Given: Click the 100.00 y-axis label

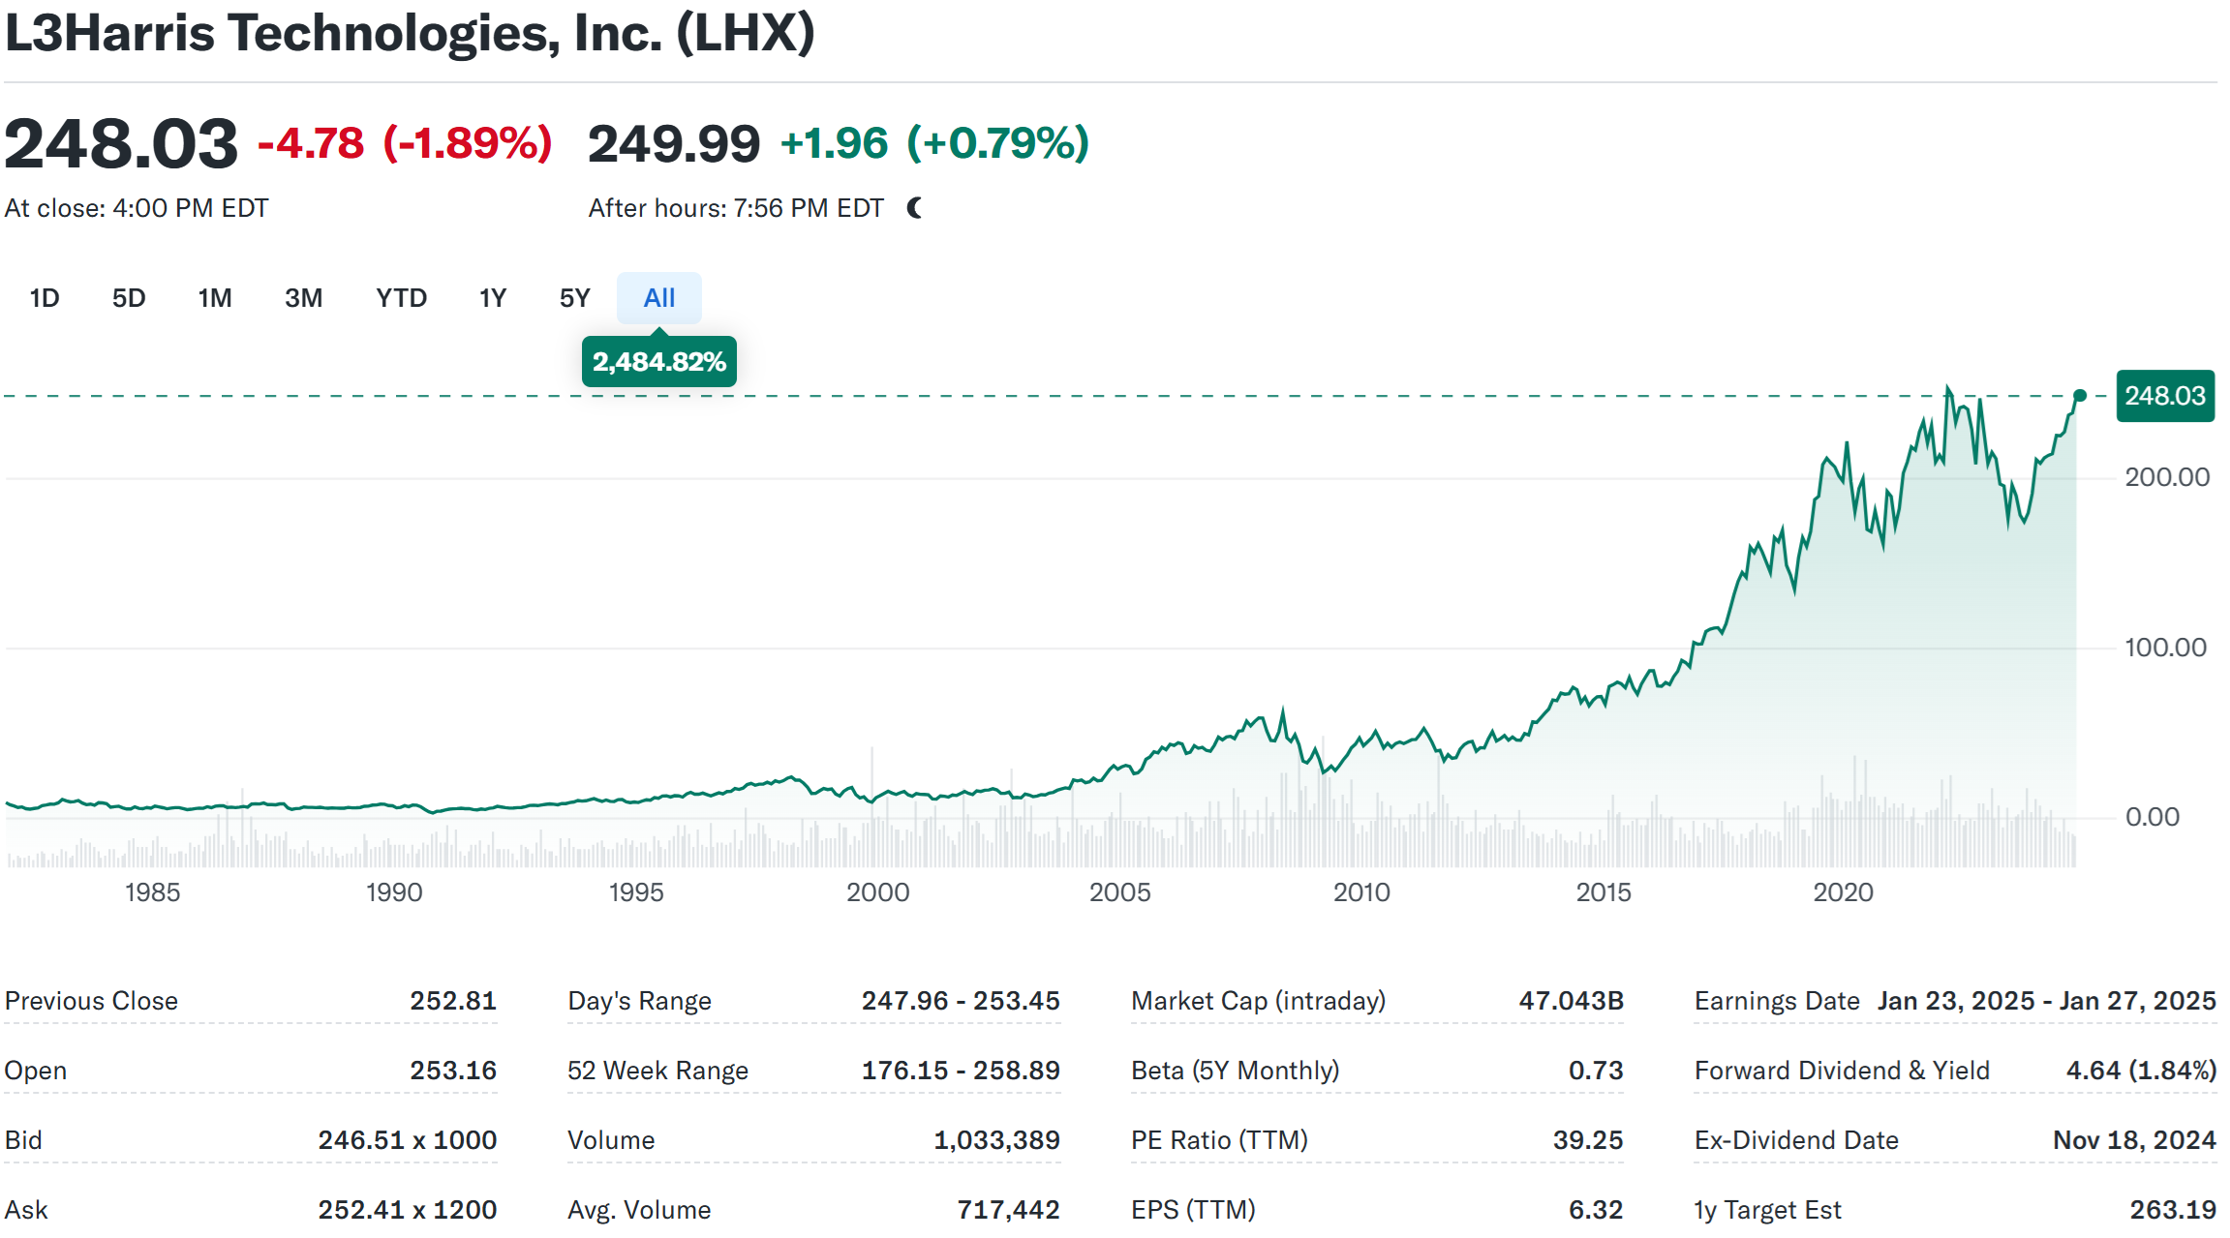Looking at the screenshot, I should 2166,648.
